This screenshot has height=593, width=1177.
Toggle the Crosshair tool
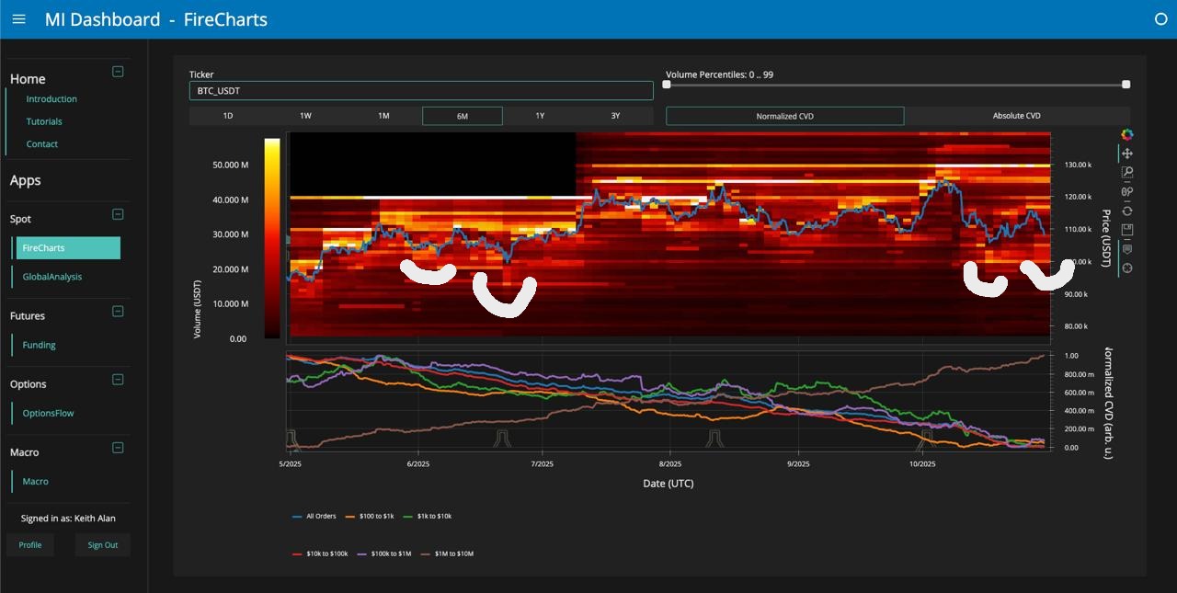pos(1126,268)
